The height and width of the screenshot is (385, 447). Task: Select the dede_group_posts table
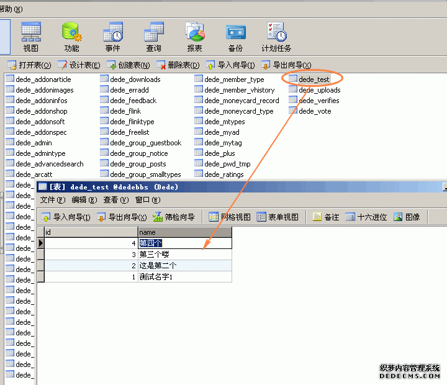(x=133, y=164)
